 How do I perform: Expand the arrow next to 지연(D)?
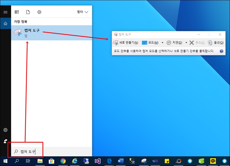pyautogui.click(x=186, y=43)
